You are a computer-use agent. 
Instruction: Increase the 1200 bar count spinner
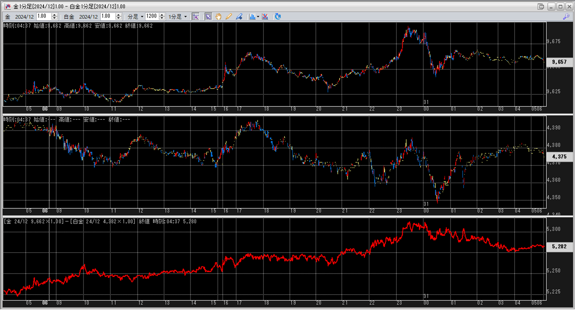(162, 15)
